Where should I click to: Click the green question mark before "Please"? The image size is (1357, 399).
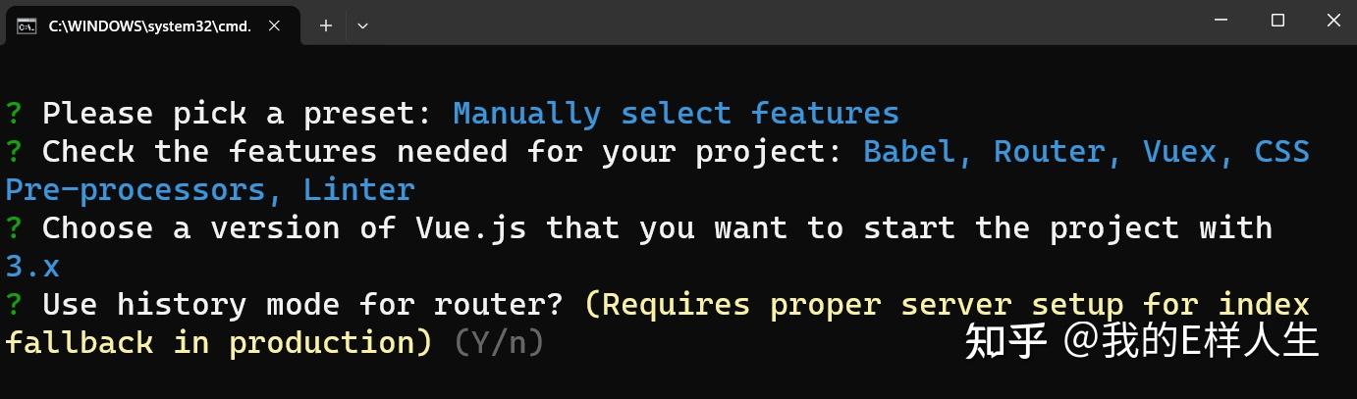pos(14,114)
